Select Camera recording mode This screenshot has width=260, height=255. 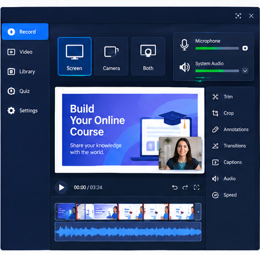coord(111,56)
